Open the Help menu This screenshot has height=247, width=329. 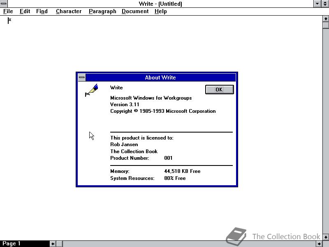click(160, 12)
